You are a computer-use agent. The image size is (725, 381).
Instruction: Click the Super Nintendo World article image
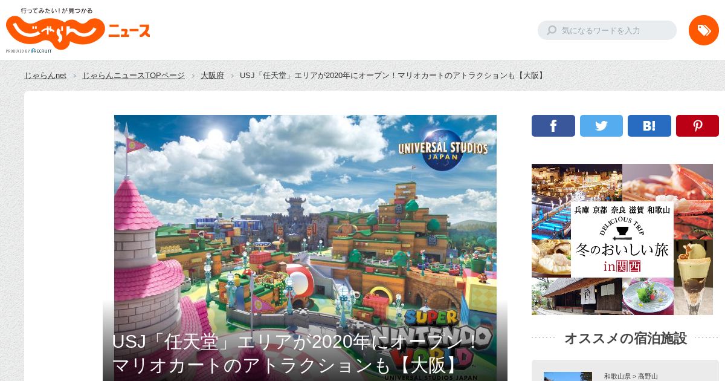click(x=305, y=248)
